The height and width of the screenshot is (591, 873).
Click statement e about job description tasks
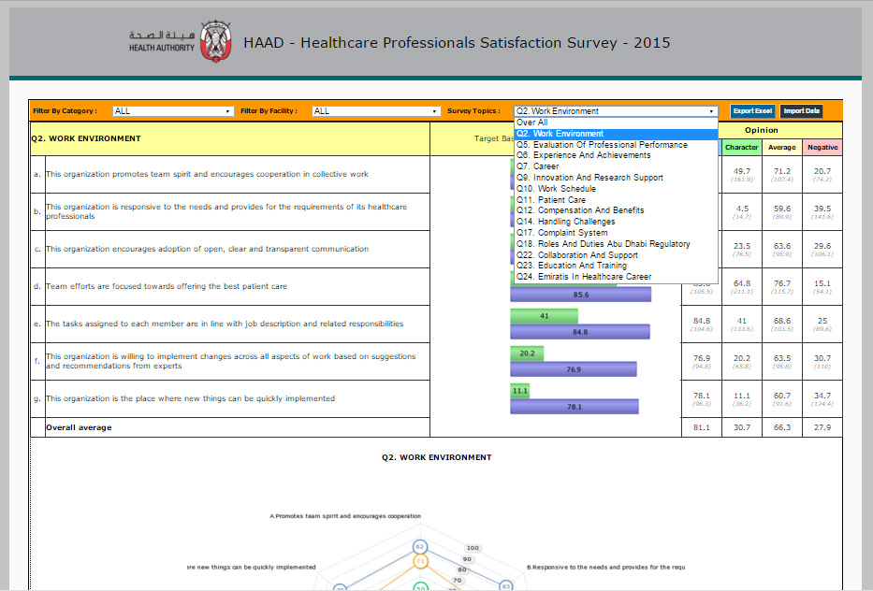[x=225, y=324]
